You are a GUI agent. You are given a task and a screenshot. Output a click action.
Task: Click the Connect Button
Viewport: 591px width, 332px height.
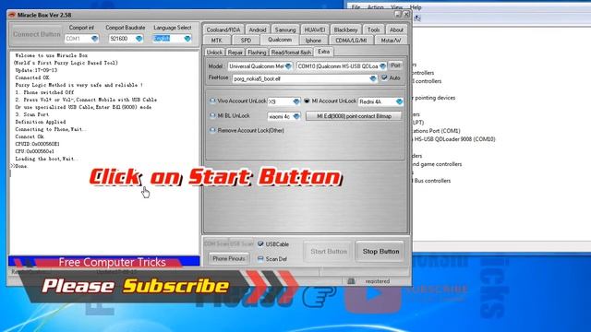point(37,34)
